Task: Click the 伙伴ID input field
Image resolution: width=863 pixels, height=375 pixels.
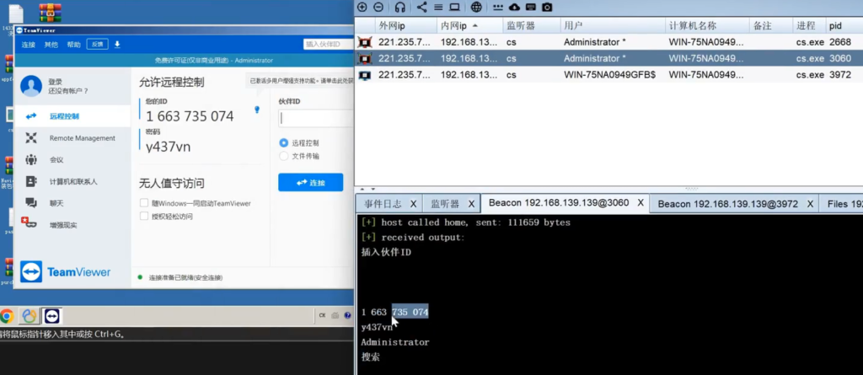Action: click(315, 118)
